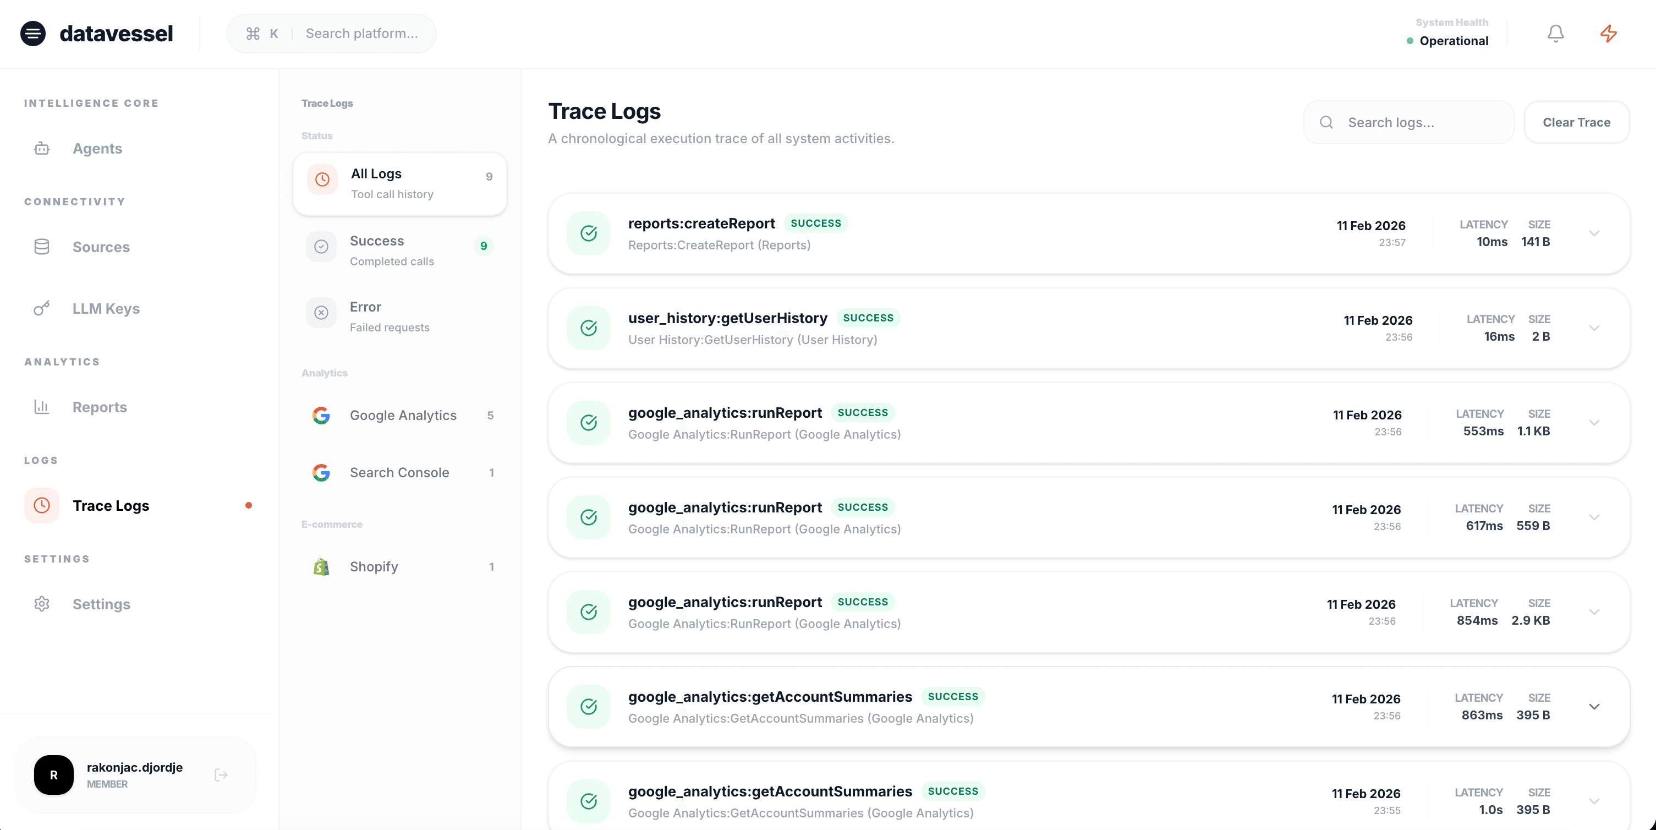
Task: Select the Agents icon in the sidebar
Action: pos(42,148)
